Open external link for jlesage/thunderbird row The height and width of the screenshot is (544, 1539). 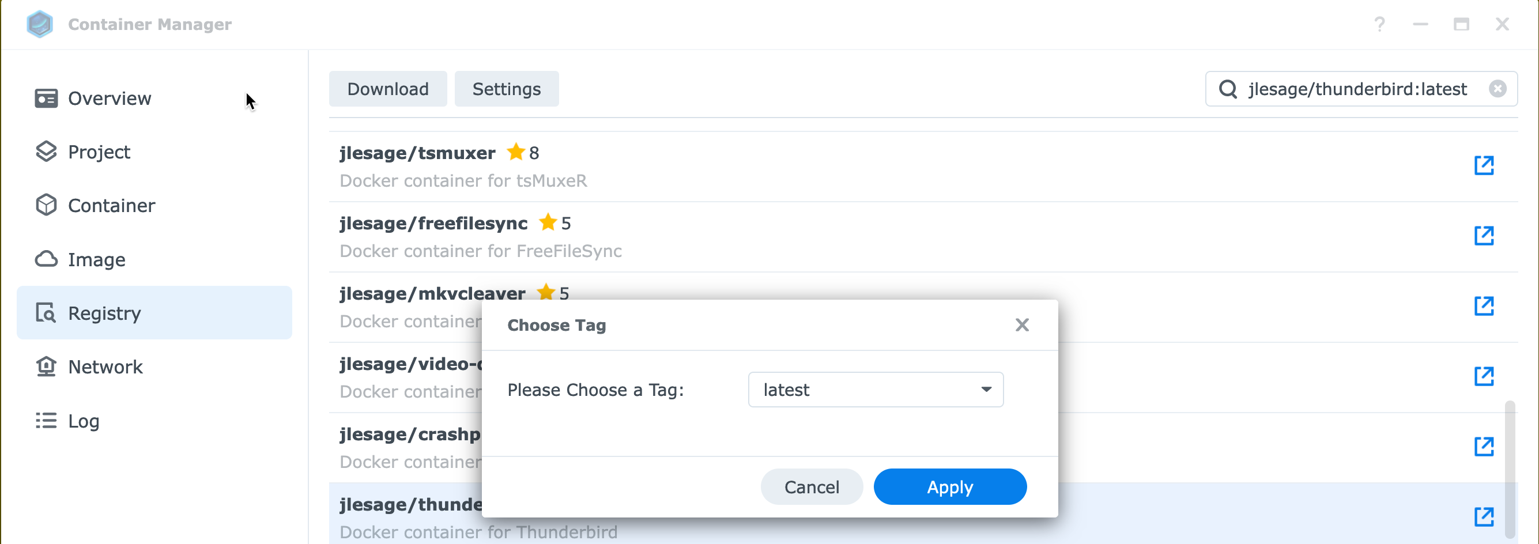pyautogui.click(x=1484, y=517)
